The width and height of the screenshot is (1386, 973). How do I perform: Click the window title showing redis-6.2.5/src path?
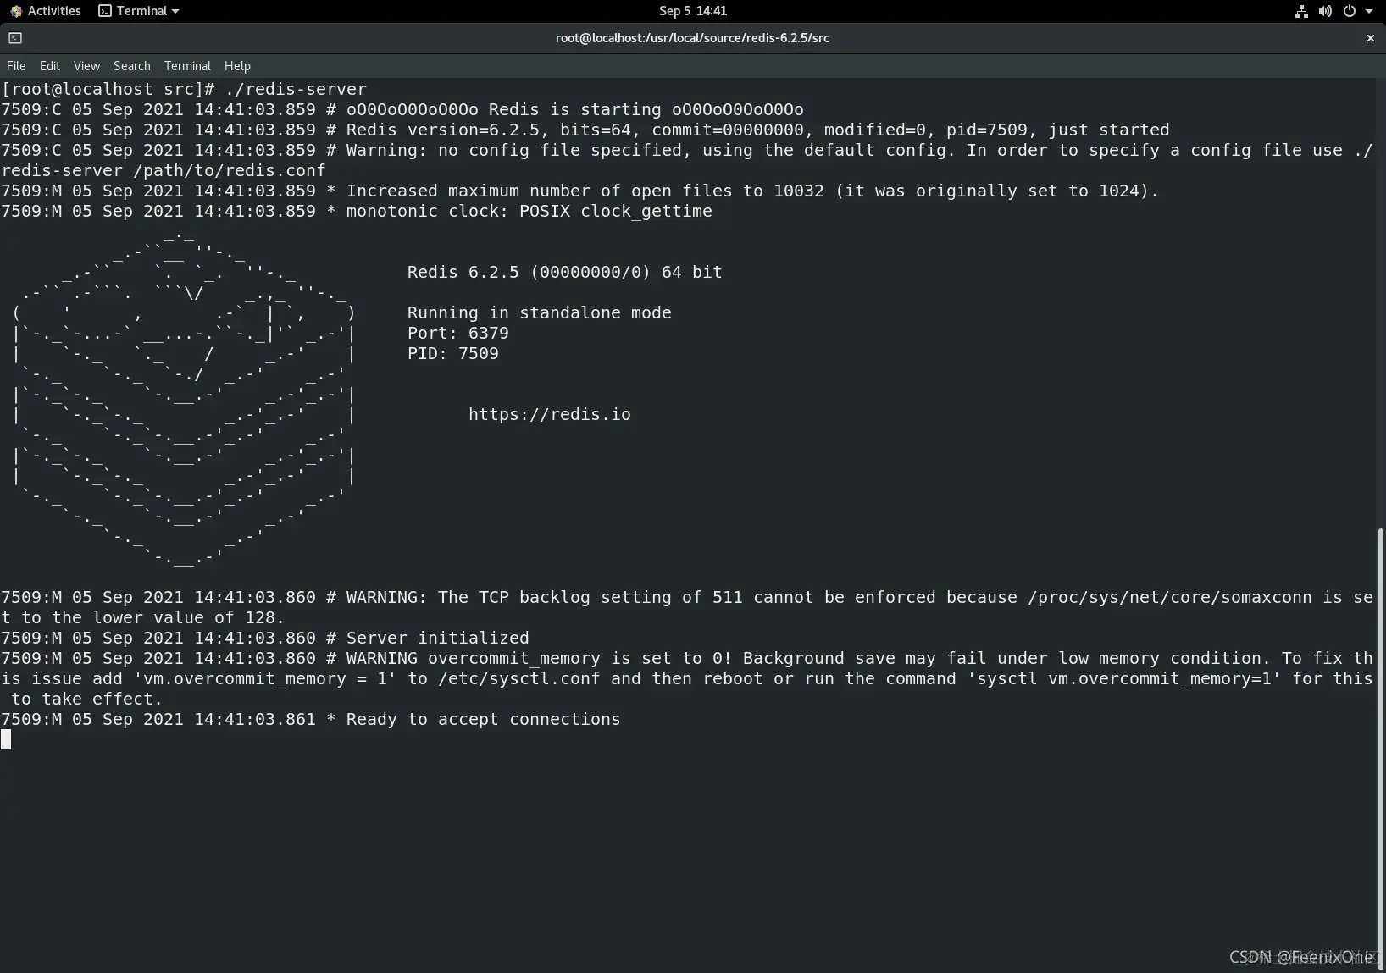pos(692,38)
